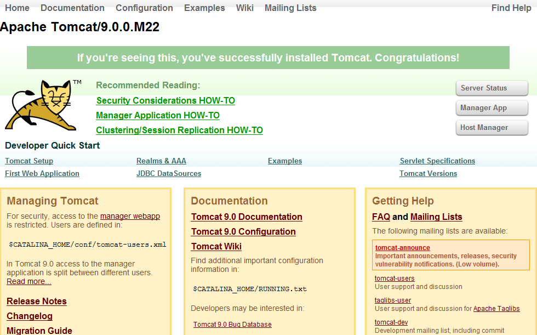Open the Tomcat 9.0 Configuration link
Viewport: 537px width, 335px height.
point(243,232)
